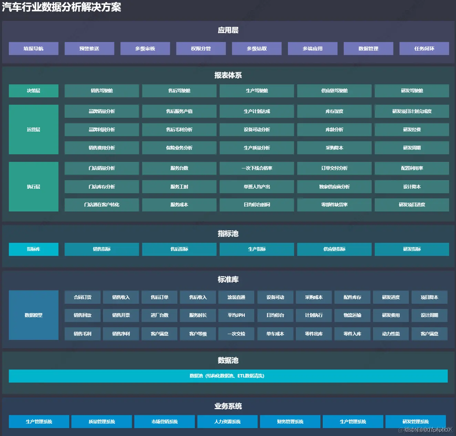456x436 pixels.
Task: Open the 多级审核 item
Action: [145, 49]
